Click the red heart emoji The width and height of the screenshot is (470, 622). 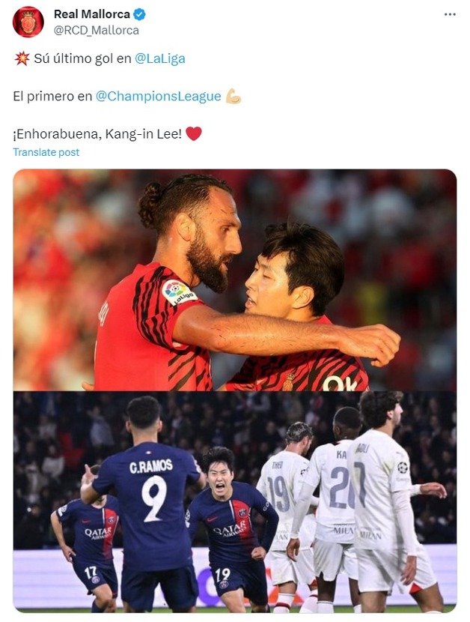[194, 133]
